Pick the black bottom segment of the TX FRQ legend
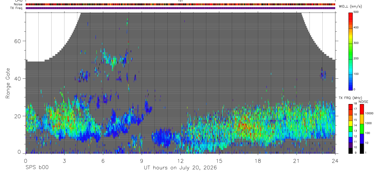Viewport: 377px width, 174px height. [351, 151]
